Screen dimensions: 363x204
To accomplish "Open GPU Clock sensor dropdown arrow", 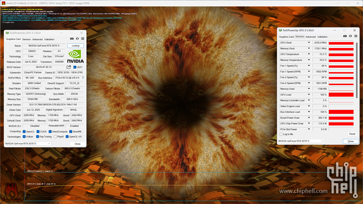I will tap(309, 42).
